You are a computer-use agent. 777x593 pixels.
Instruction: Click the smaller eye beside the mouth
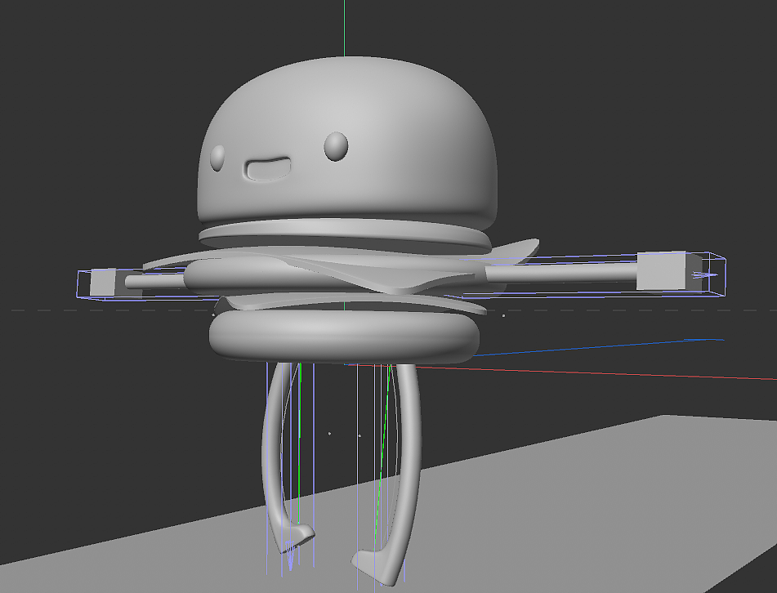217,158
